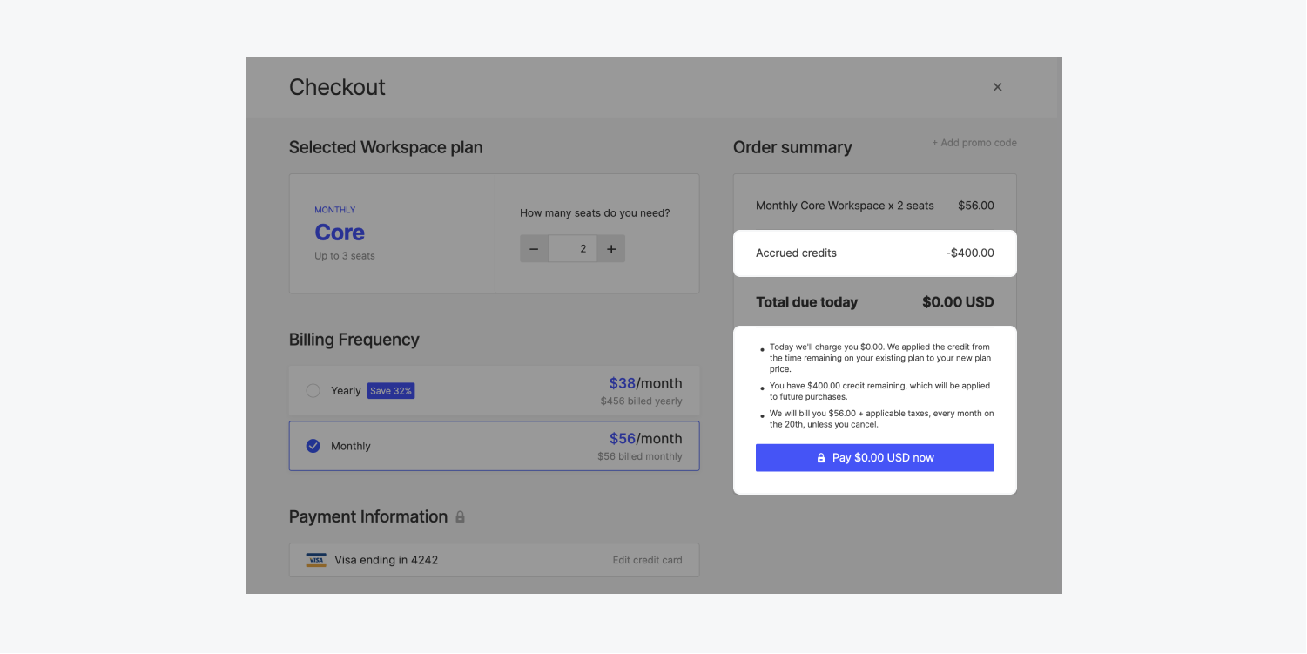This screenshot has width=1307, height=654.
Task: Open Add promo code link
Action: tap(974, 143)
